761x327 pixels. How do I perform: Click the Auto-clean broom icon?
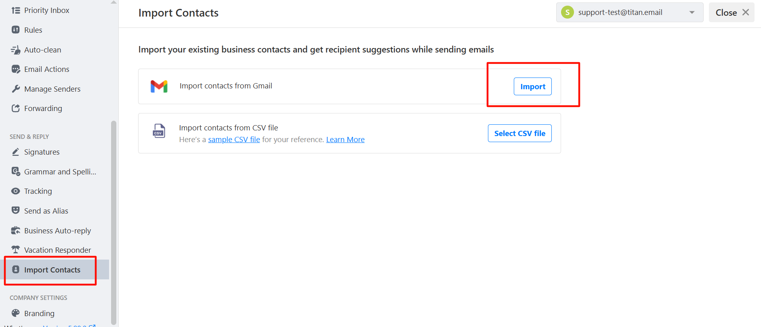pos(16,50)
